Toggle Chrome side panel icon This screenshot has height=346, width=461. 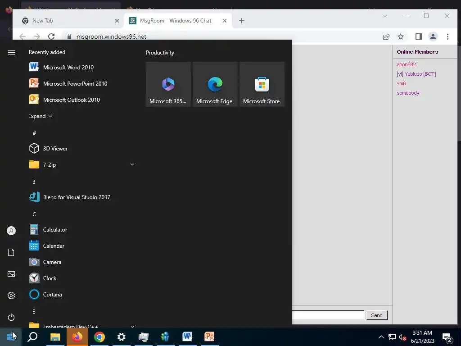click(x=418, y=36)
